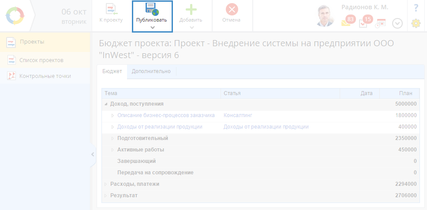
Task: Open the Добавить dropdown arrow
Action: tap(191, 27)
